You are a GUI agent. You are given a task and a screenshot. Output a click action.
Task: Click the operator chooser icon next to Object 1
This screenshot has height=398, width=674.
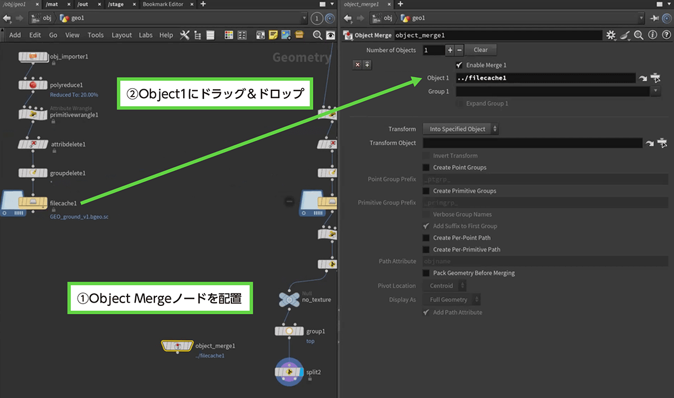(655, 78)
